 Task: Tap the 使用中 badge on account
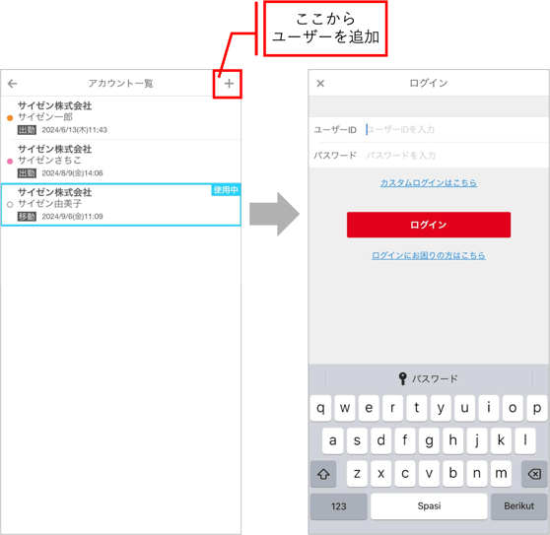point(226,190)
